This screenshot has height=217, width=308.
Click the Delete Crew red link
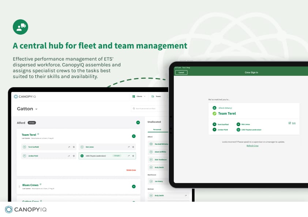131,170
